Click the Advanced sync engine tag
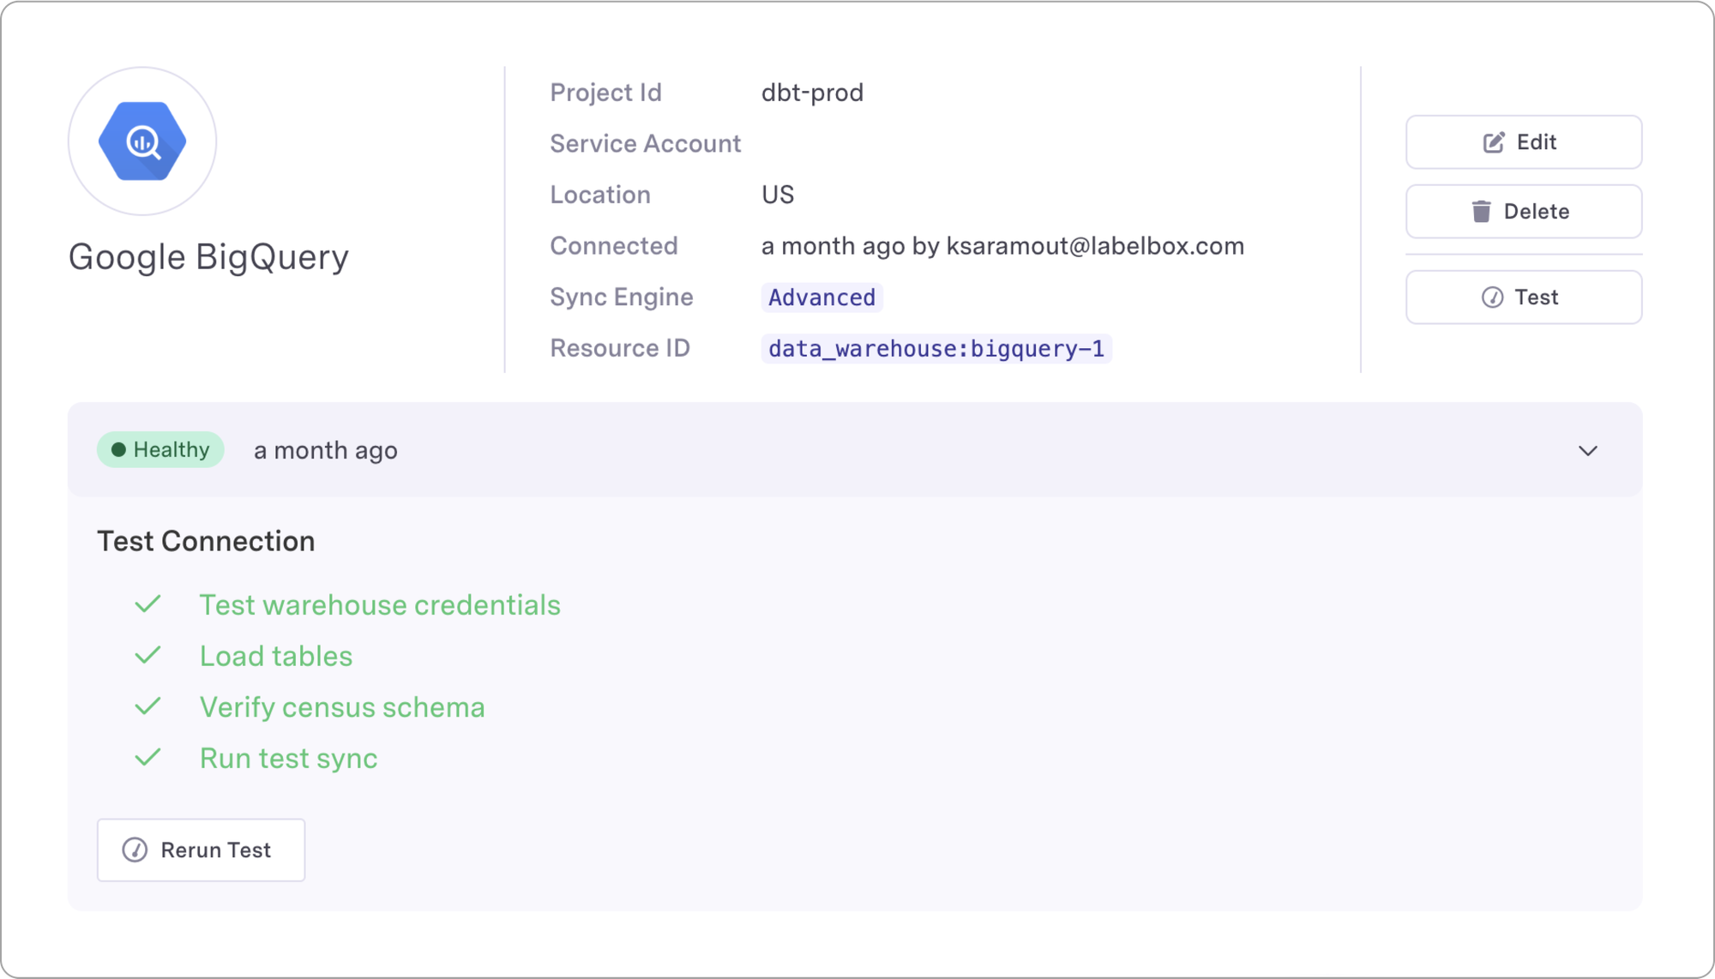1715x979 pixels. [821, 297]
